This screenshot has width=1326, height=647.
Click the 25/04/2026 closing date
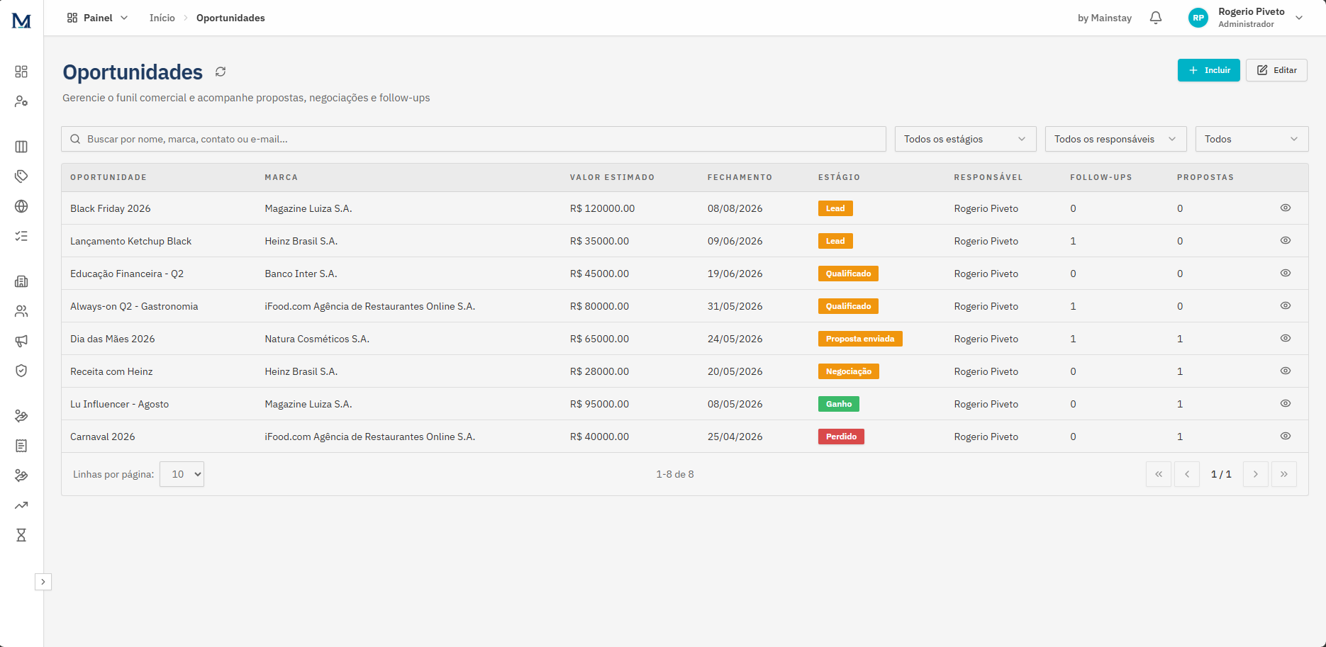click(x=735, y=437)
